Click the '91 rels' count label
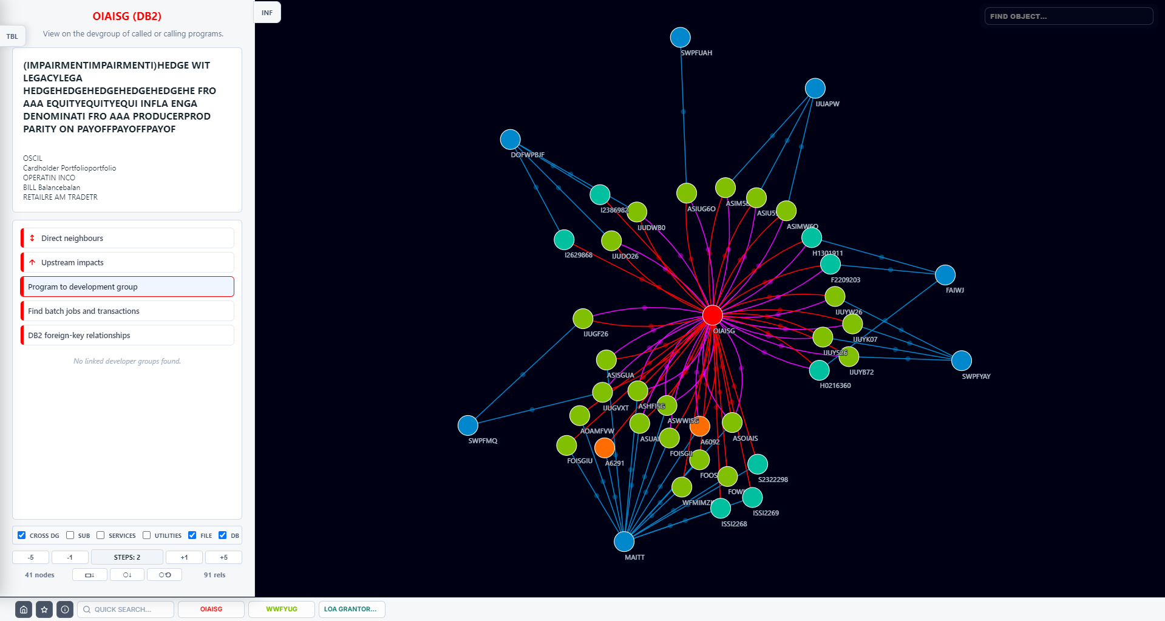1165x621 pixels. click(214, 575)
